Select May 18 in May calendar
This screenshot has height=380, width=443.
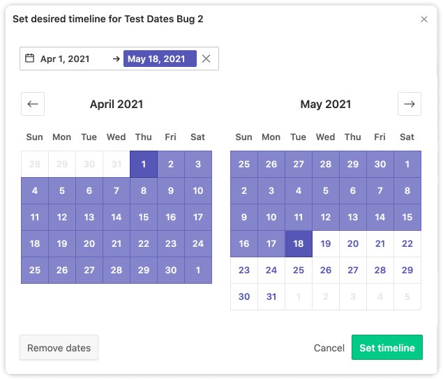(x=299, y=243)
